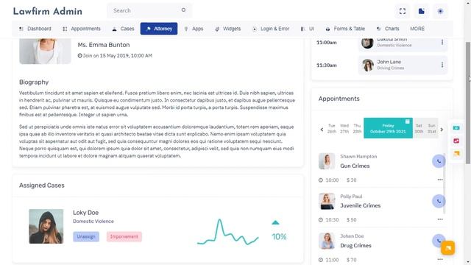The width and height of the screenshot is (471, 265).
Task: Click the Unassign button for Loky Doe
Action: pyautogui.click(x=86, y=236)
